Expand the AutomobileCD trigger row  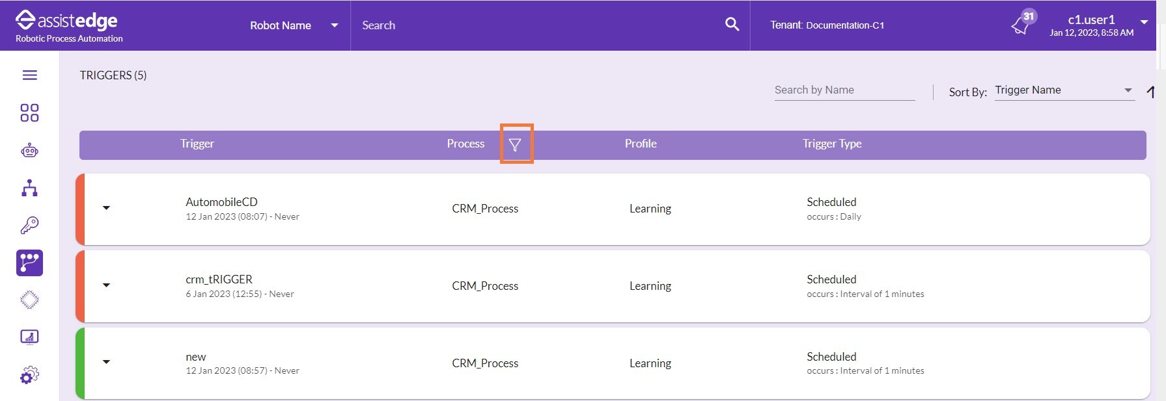[x=106, y=208]
